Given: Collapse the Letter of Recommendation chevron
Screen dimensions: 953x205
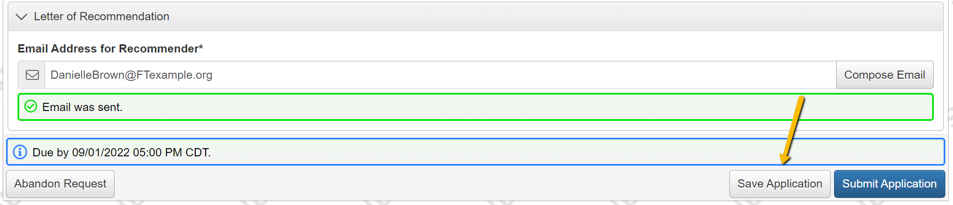Looking at the screenshot, I should point(21,17).
